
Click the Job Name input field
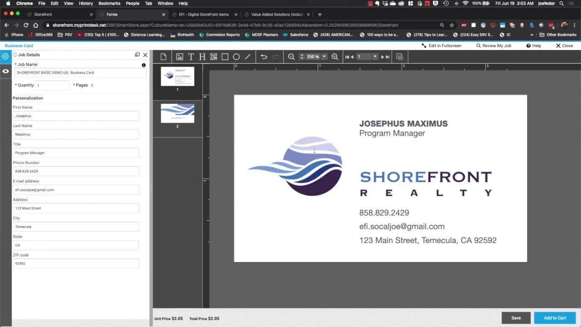[x=81, y=73]
